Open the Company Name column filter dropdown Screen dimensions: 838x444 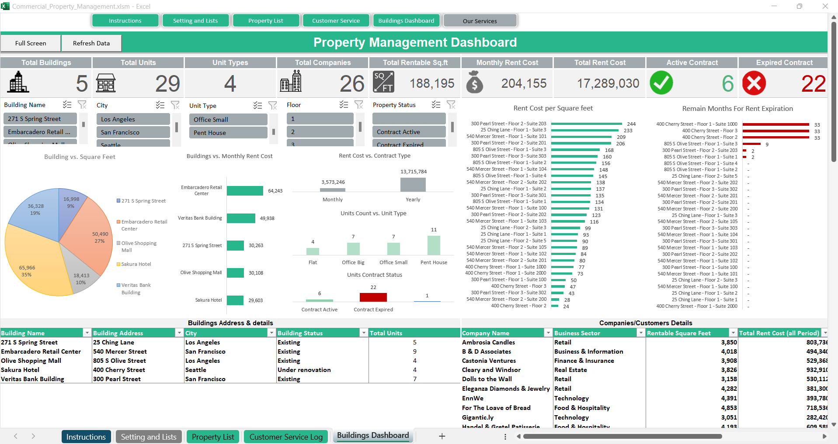[x=548, y=333]
